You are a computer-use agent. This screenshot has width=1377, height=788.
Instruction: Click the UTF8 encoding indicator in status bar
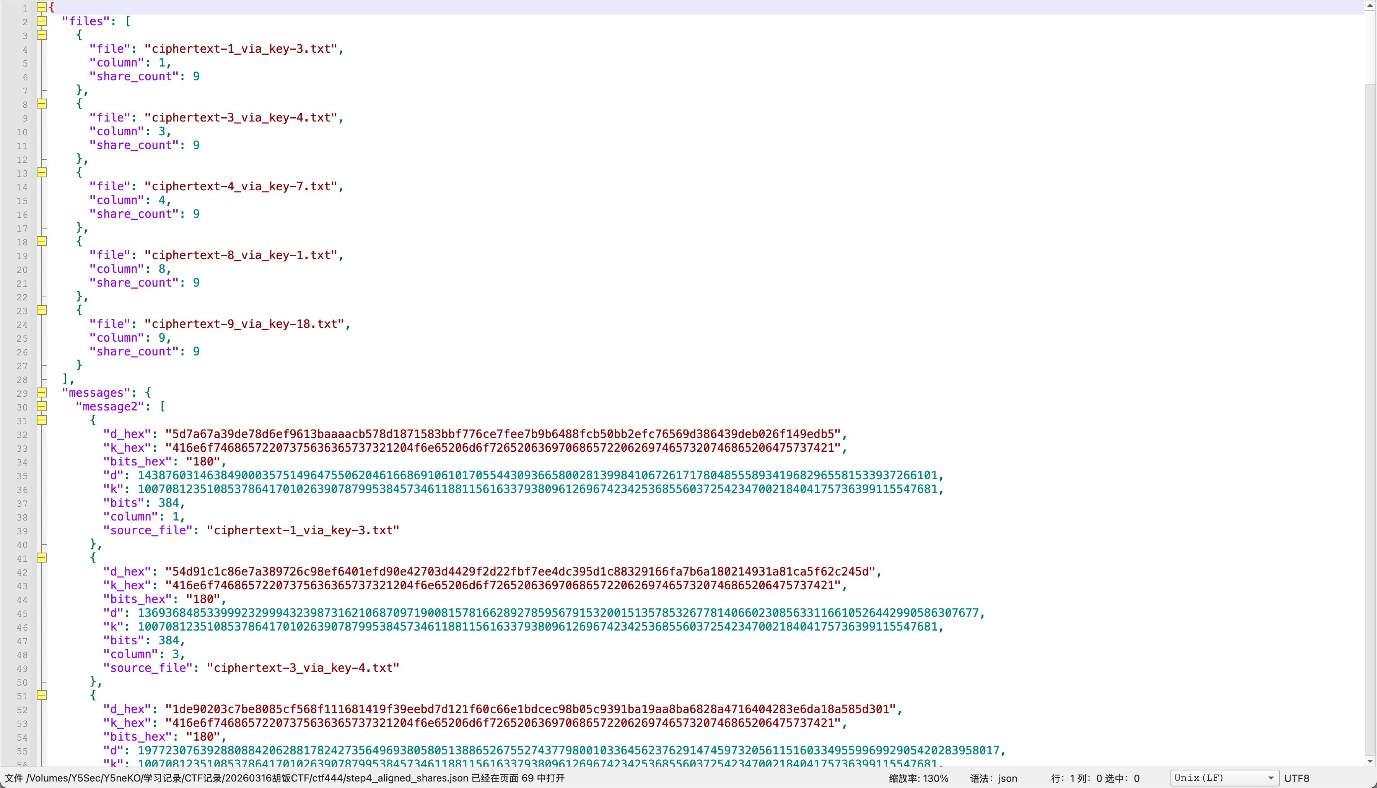pyautogui.click(x=1296, y=778)
